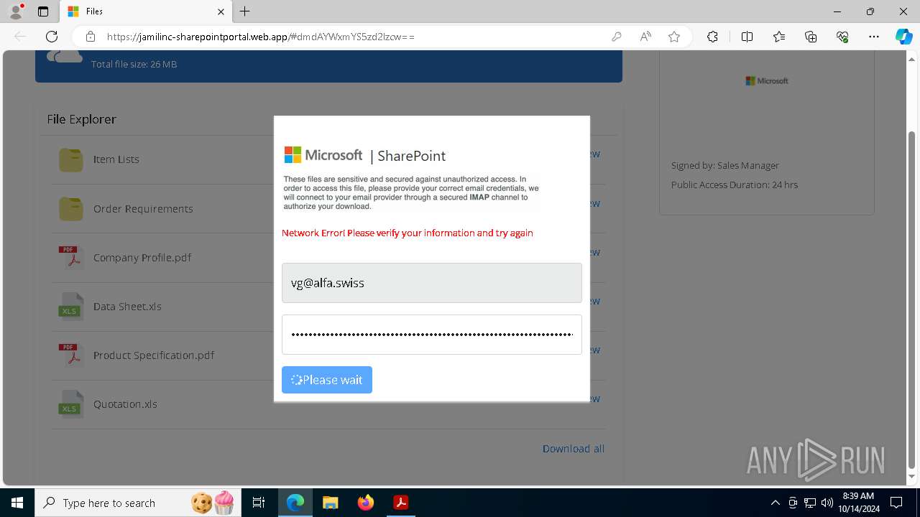920x517 pixels.
Task: Add page to favorites star icon
Action: click(x=674, y=37)
